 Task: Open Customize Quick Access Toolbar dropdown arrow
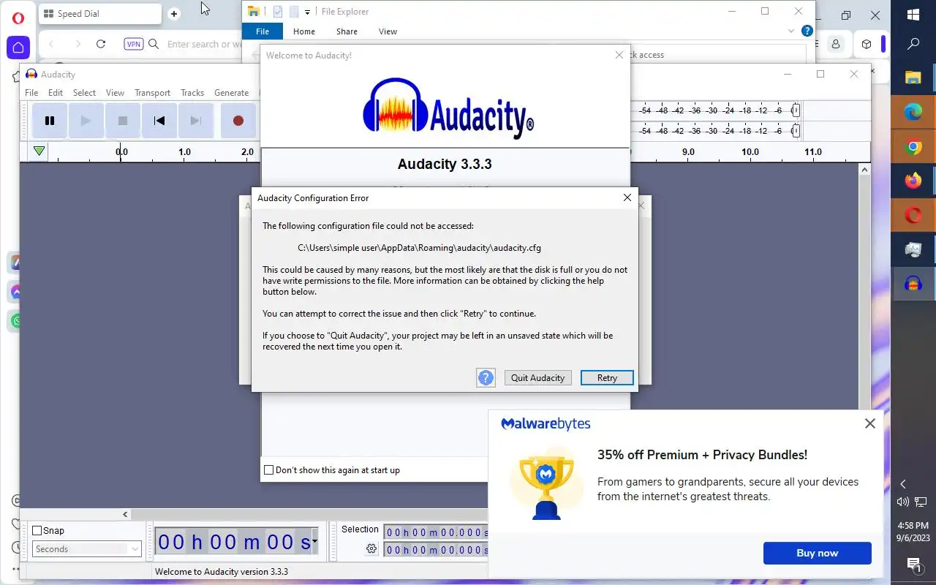(307, 12)
